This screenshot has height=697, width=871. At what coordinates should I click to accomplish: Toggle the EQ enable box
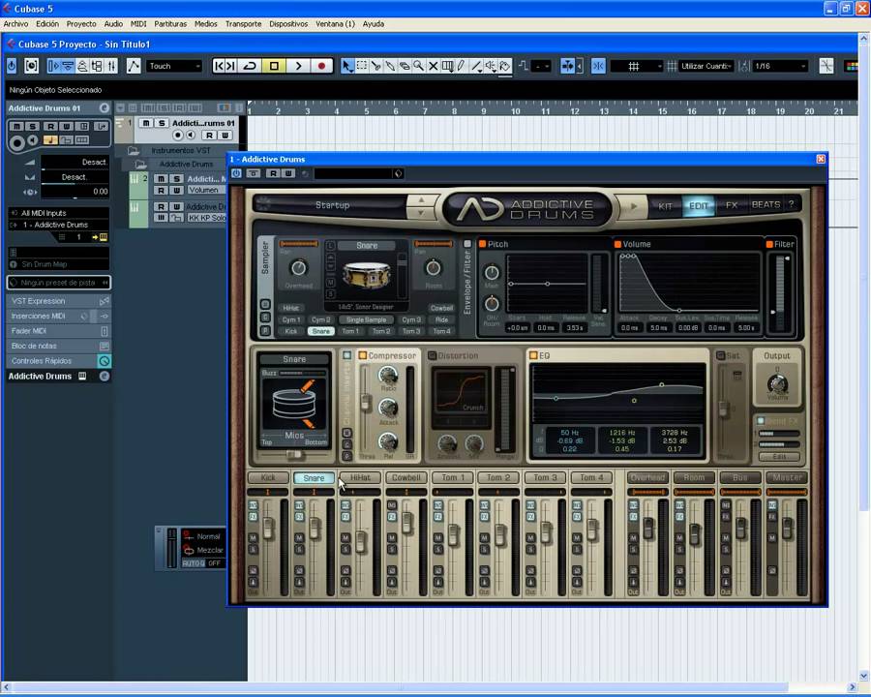[533, 355]
